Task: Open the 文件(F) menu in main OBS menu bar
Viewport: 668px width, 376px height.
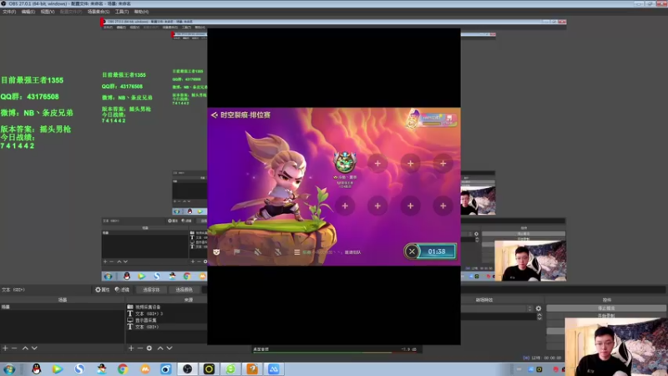Action: coord(9,12)
